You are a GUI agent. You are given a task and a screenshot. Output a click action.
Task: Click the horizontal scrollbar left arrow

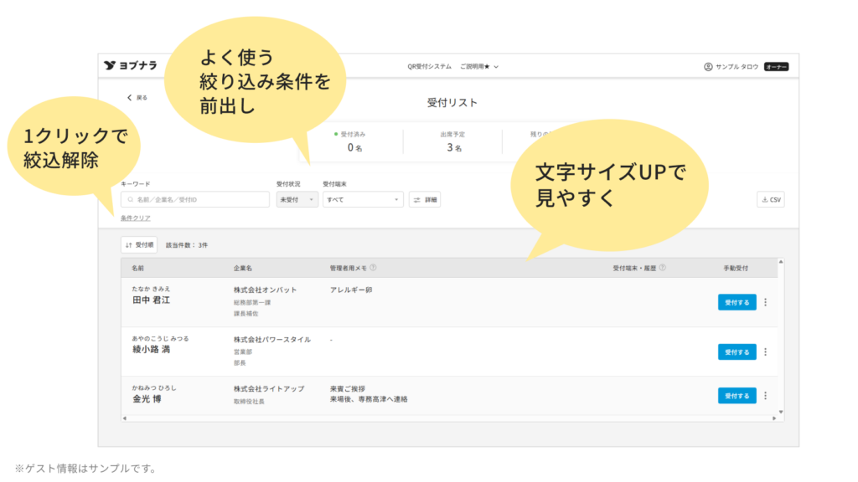pyautogui.click(x=125, y=418)
